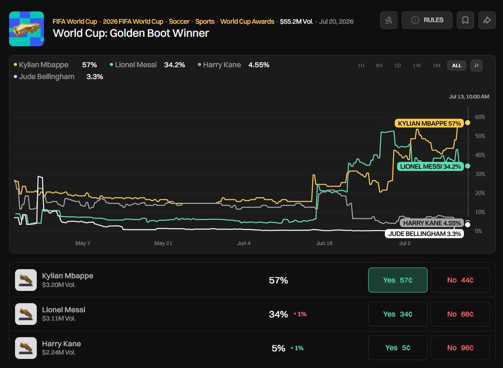Click the Jul 13, 10:00 AM timestamp
The height and width of the screenshot is (368, 503).
(469, 96)
